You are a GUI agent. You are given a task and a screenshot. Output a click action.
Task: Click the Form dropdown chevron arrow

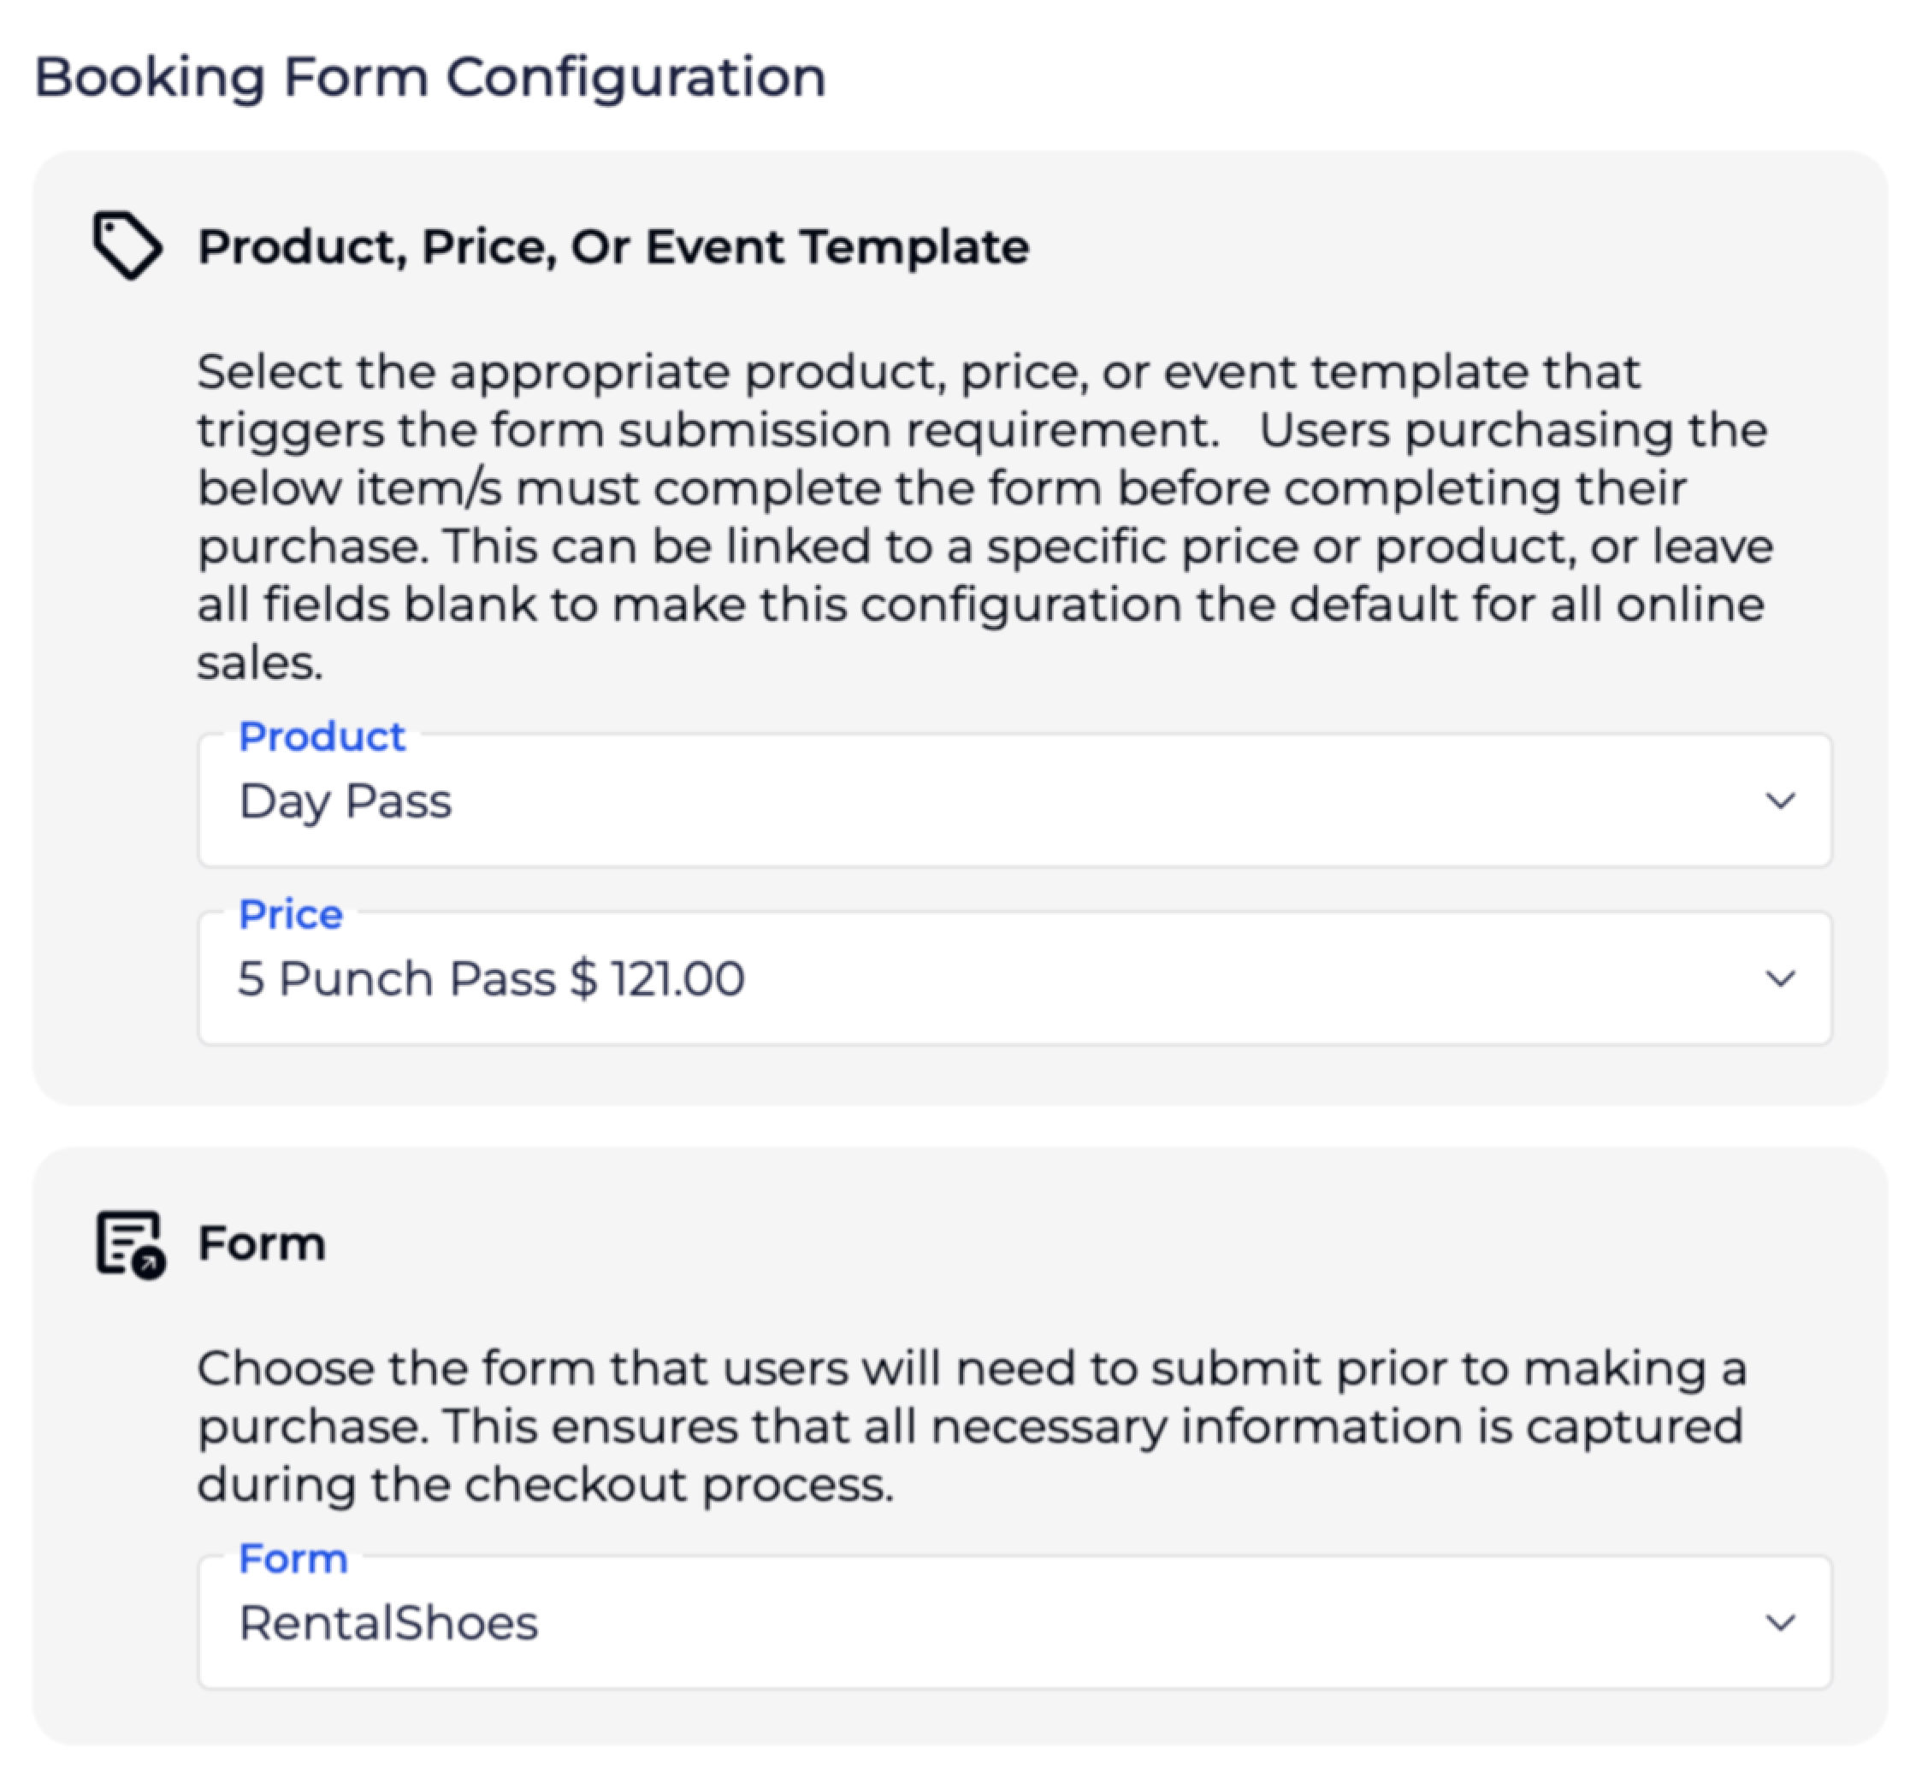click(x=1779, y=1623)
